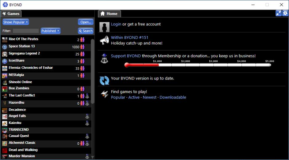The height and width of the screenshot is (160, 289).
Task: Click the NEStalgia game icon
Action: tap(5, 76)
